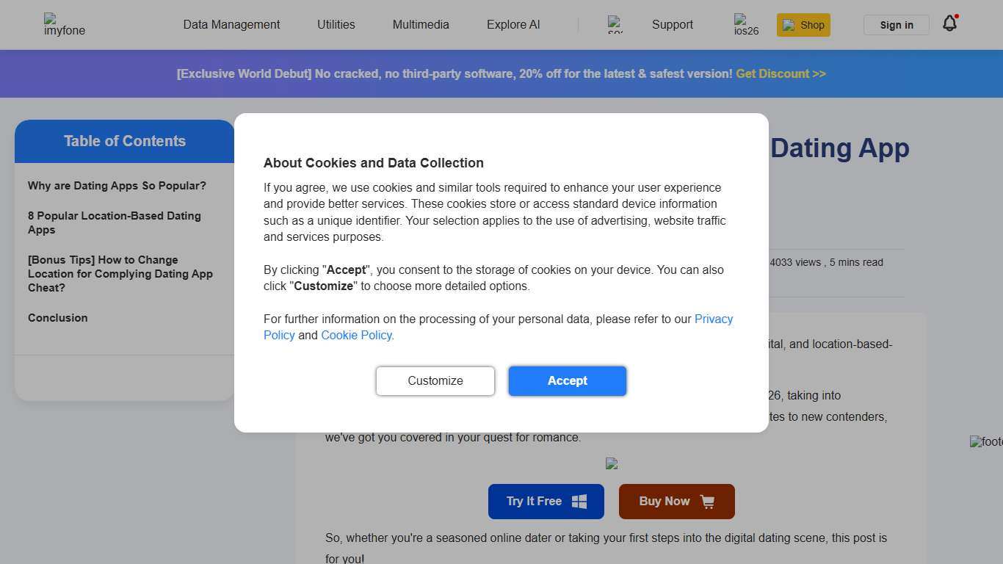Open the notification bell icon
This screenshot has width=1003, height=564.
[x=949, y=23]
